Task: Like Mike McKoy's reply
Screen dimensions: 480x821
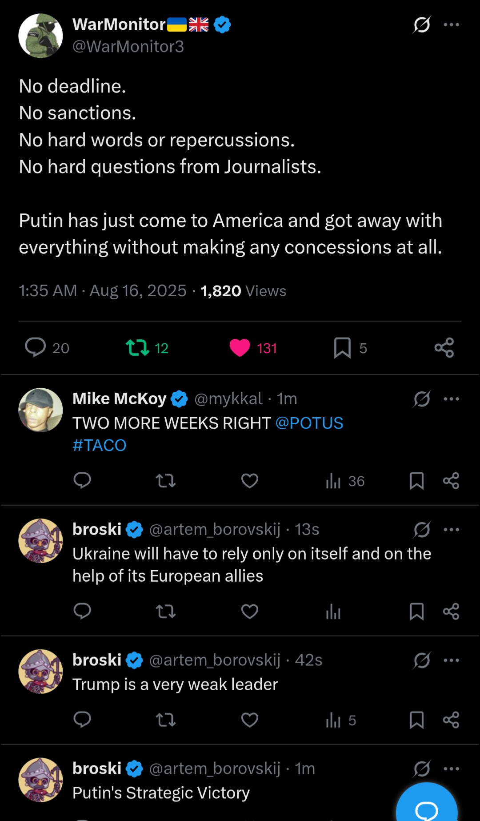Action: [250, 481]
